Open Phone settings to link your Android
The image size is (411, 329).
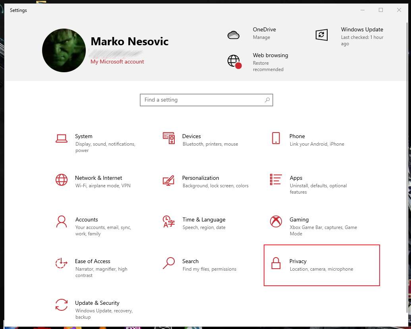point(297,136)
